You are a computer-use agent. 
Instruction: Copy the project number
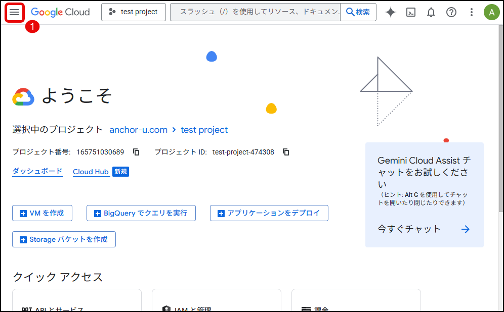[x=136, y=152]
